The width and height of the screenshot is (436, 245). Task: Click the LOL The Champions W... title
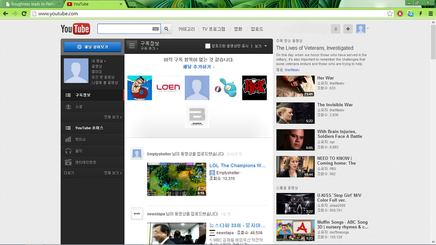tap(237, 166)
